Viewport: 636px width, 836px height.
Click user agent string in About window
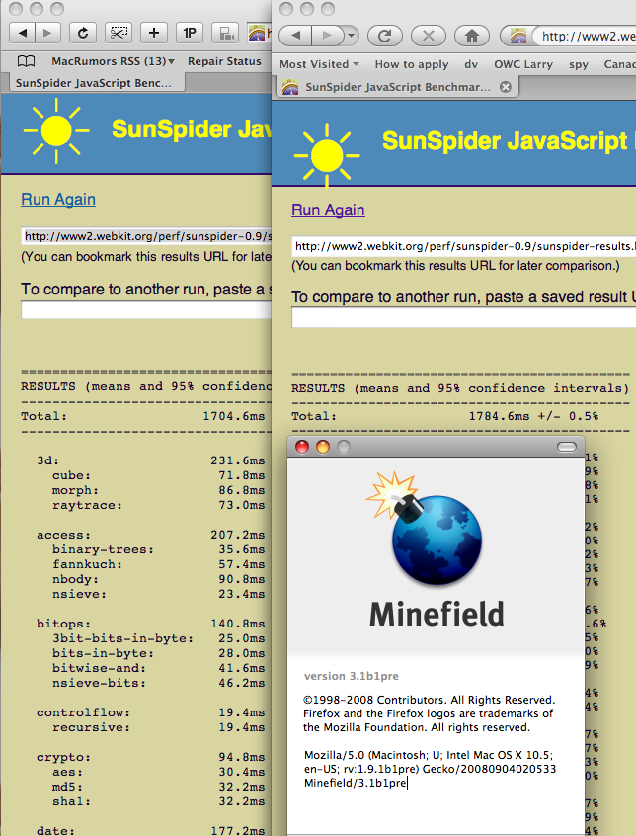click(x=430, y=769)
